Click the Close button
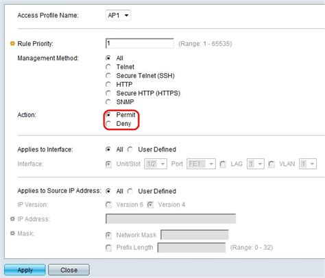325x278 pixels. [69, 270]
